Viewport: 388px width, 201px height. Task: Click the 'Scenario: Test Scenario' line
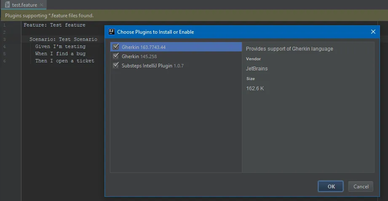point(63,39)
